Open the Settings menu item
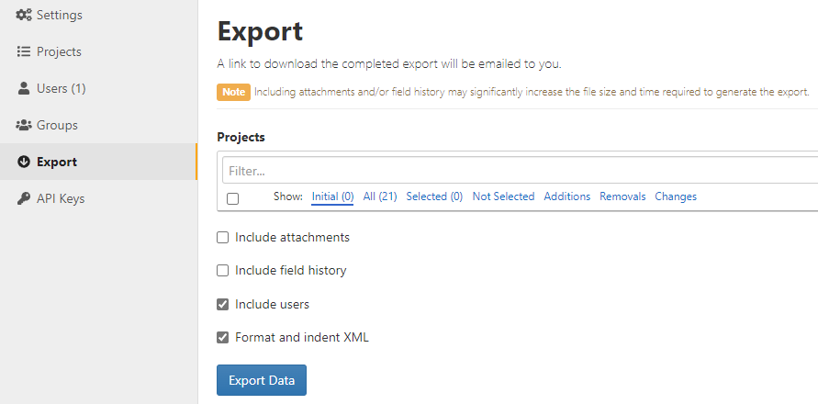Screen dimensions: 818x404 coord(98,15)
